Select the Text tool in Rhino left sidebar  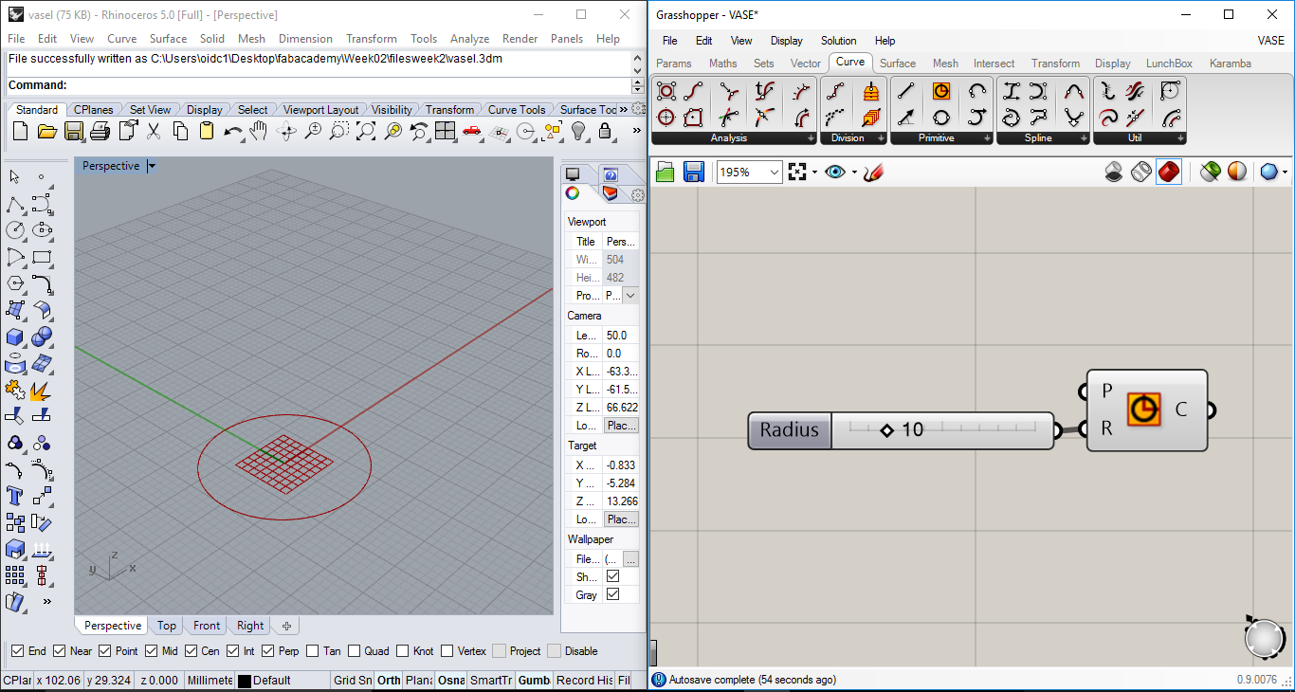coord(15,496)
